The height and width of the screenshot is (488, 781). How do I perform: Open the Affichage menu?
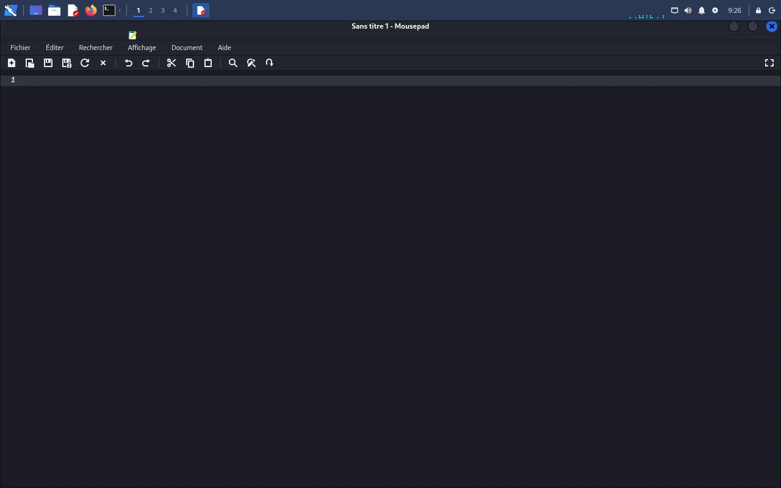[x=142, y=48]
